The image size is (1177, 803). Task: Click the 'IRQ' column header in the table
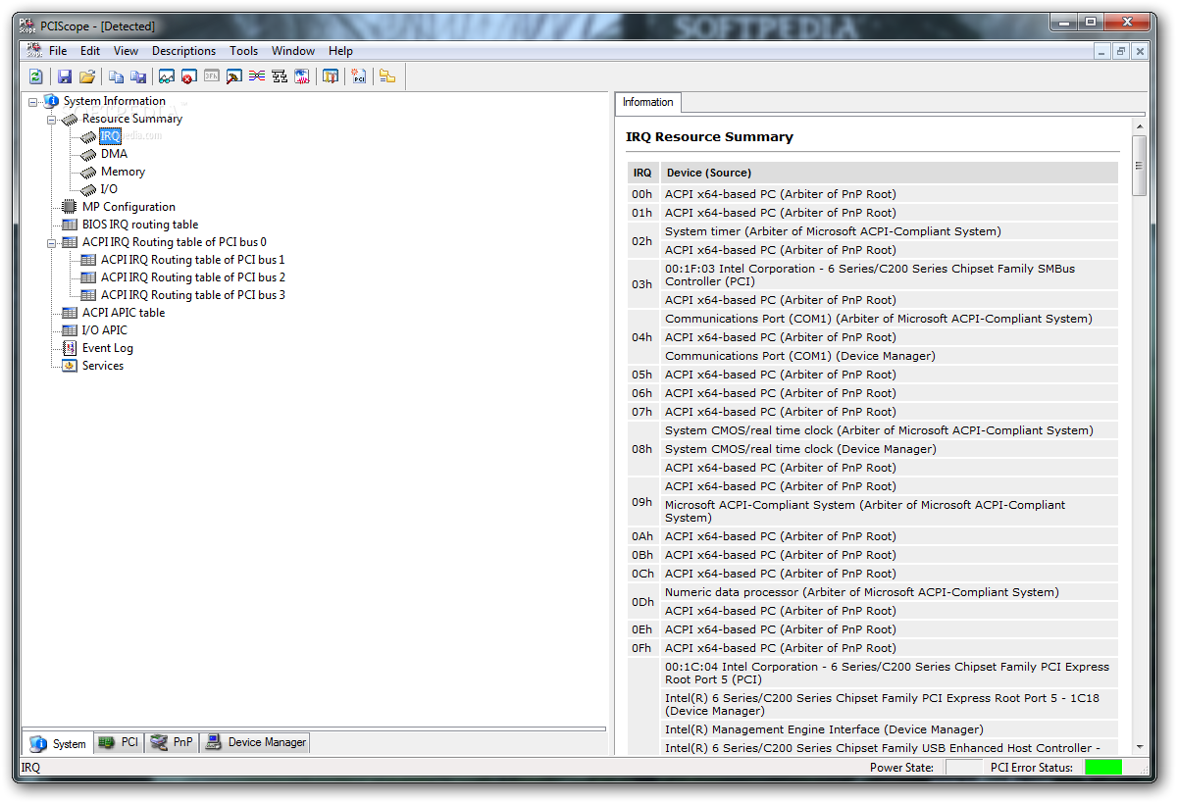pyautogui.click(x=642, y=173)
